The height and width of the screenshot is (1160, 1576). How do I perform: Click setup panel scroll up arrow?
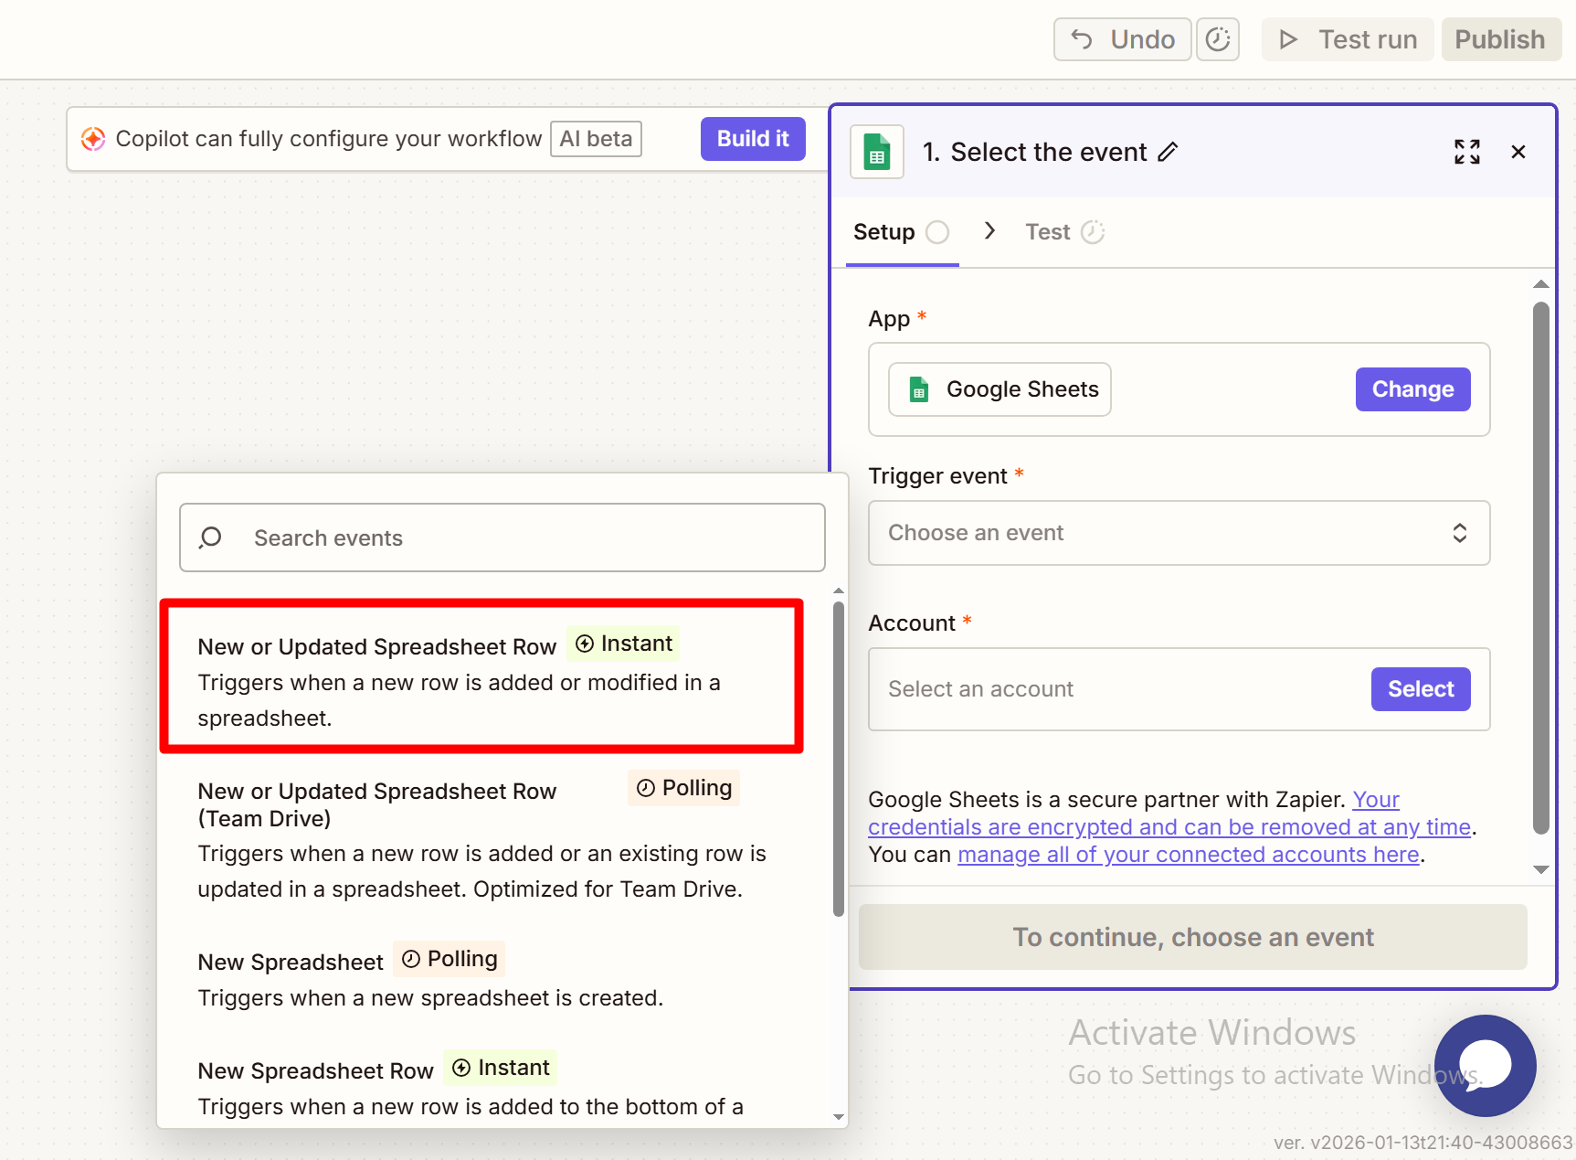1541,284
